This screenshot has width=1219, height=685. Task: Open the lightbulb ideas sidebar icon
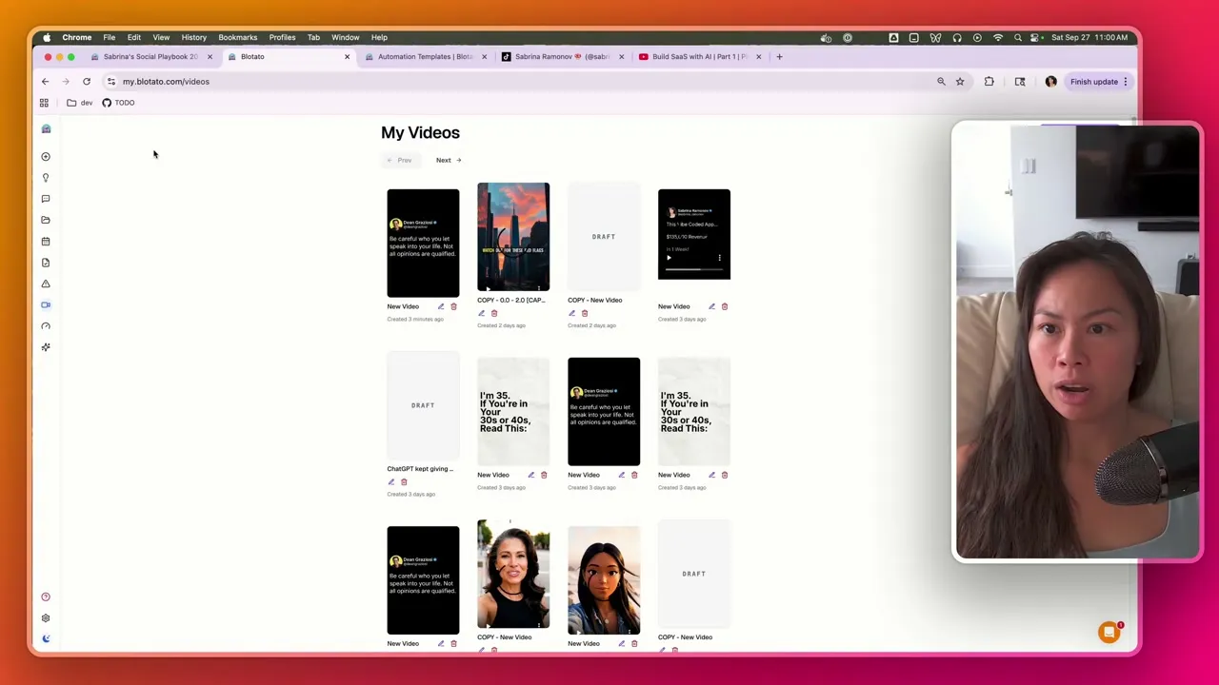point(46,178)
